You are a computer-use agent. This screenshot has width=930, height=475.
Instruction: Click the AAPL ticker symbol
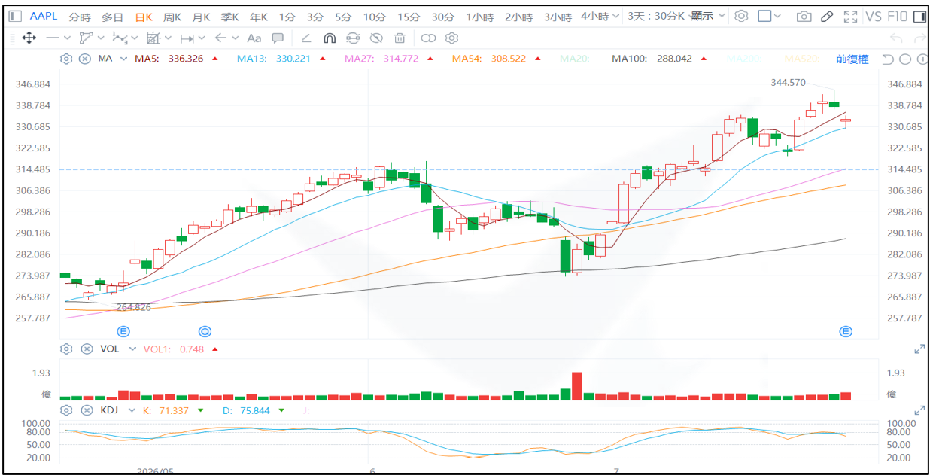pyautogui.click(x=43, y=16)
